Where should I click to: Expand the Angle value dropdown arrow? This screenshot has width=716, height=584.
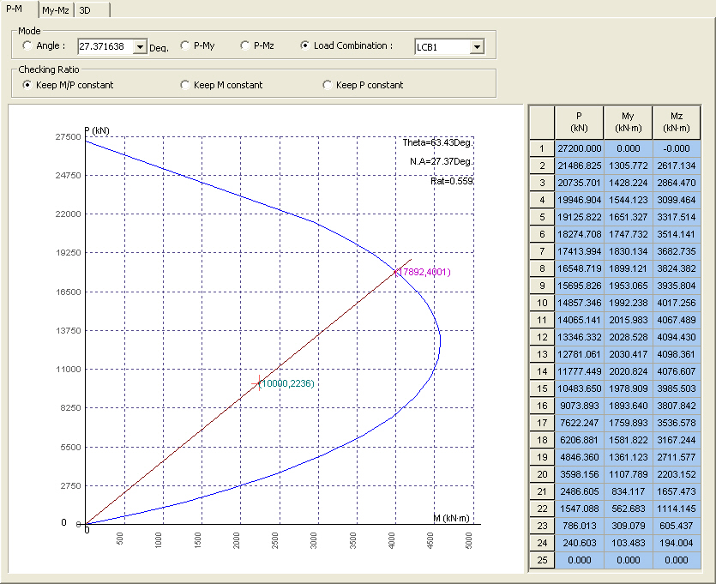[141, 46]
